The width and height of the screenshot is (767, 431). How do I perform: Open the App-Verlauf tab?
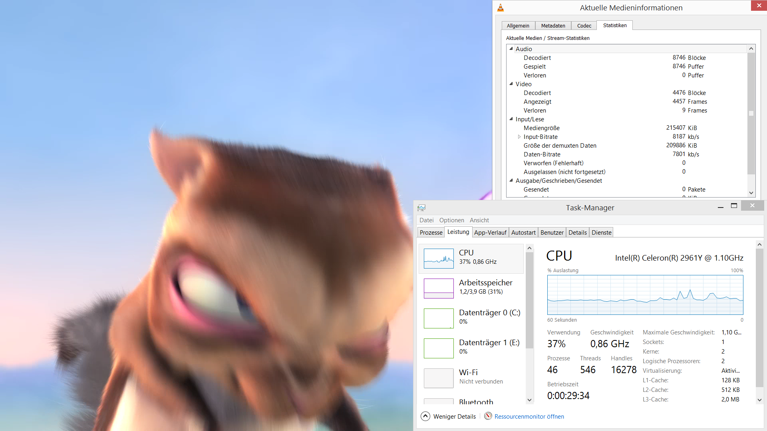click(490, 232)
